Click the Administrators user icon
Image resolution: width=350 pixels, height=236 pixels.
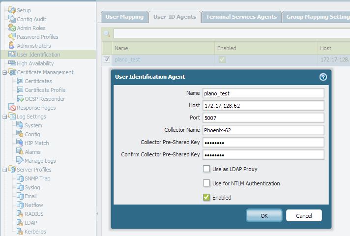(x=12, y=46)
